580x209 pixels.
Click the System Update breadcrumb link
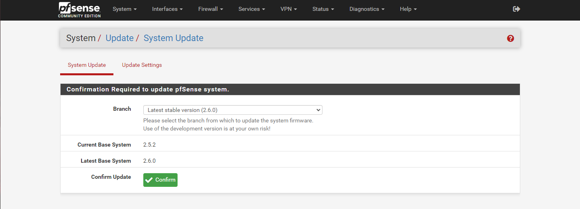coord(174,38)
